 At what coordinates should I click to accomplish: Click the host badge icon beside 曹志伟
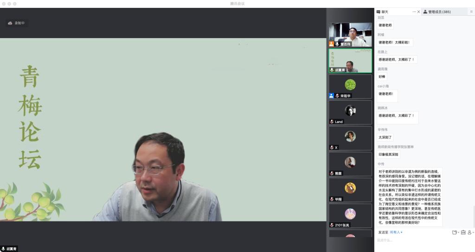tap(331, 44)
